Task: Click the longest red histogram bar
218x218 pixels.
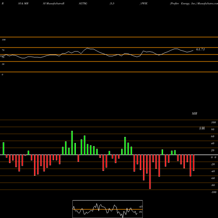Action: click(150, 172)
